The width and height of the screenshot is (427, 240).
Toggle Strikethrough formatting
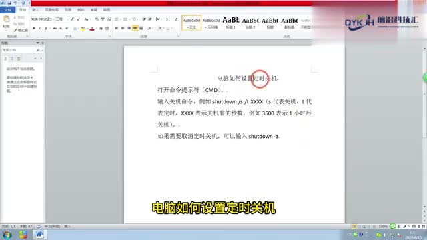click(55, 28)
